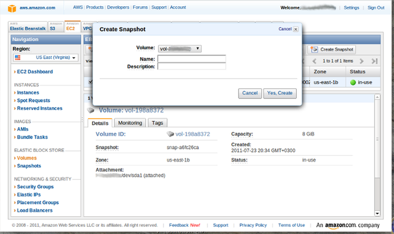Click the green in-use status indicator
The height and width of the screenshot is (234, 394).
point(353,82)
